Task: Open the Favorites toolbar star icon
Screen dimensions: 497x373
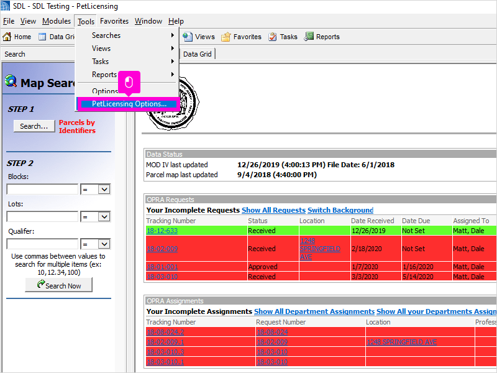Action: 226,37
